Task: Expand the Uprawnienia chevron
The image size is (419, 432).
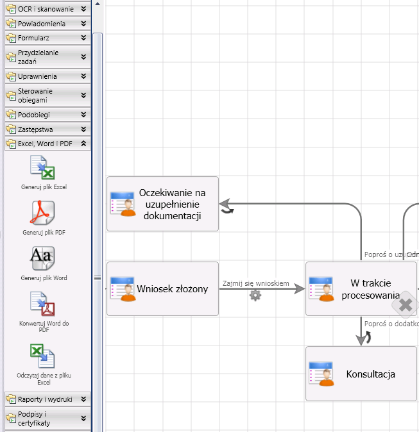Action: (83, 76)
